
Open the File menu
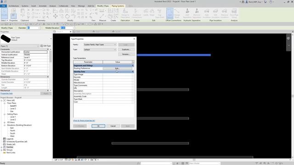(x=4, y=6)
